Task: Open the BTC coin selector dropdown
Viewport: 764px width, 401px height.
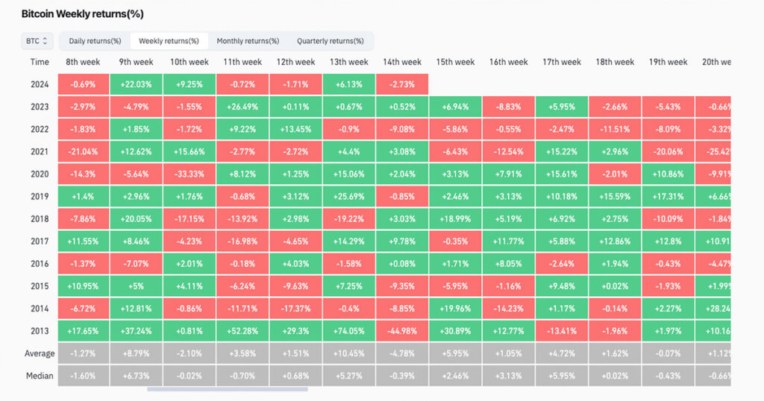Action: pyautogui.click(x=37, y=41)
